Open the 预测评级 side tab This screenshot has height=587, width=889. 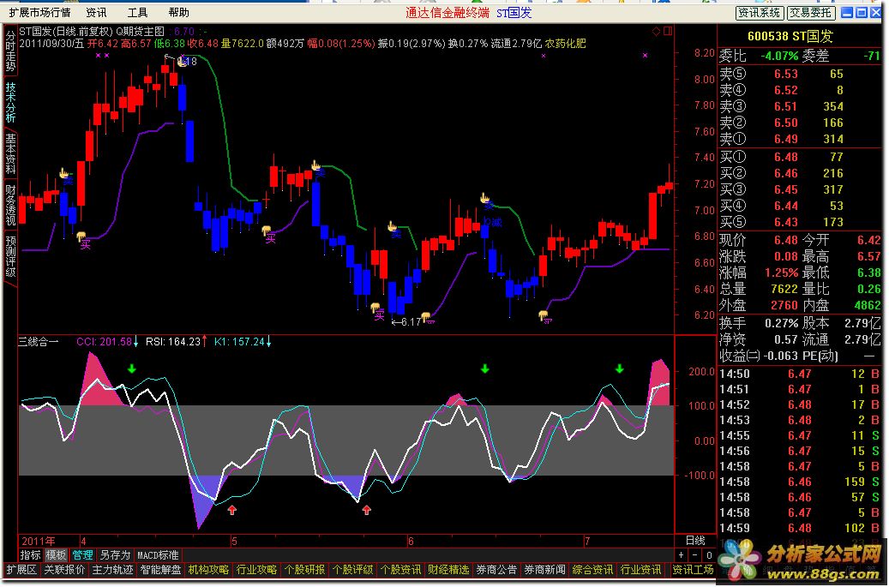coord(11,256)
